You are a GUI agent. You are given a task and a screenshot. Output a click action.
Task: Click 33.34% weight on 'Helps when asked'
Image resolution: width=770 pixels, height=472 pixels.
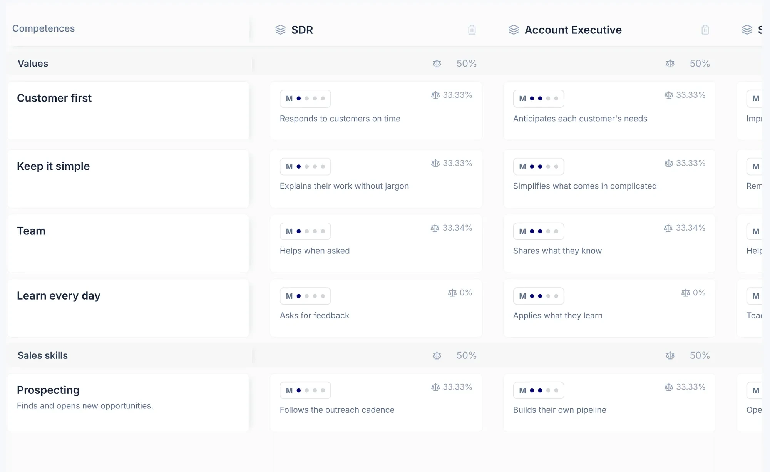[457, 228]
